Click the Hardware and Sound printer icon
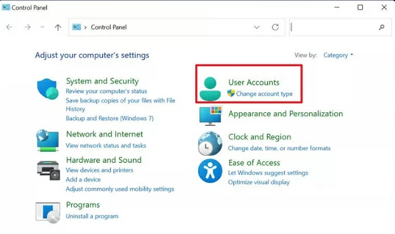This screenshot has height=234, width=395. (47, 169)
